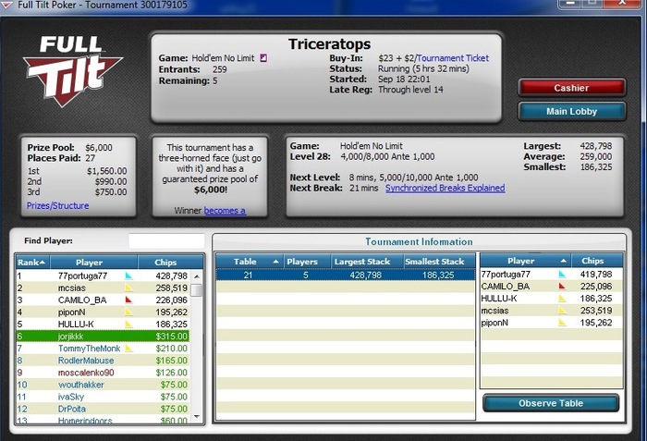This screenshot has height=441, width=647.
Task: Open the Tournament Ticket link
Action: 453,58
